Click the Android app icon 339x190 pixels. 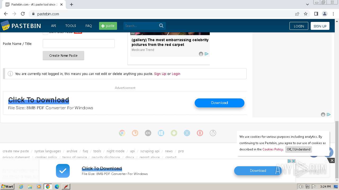coord(174,133)
